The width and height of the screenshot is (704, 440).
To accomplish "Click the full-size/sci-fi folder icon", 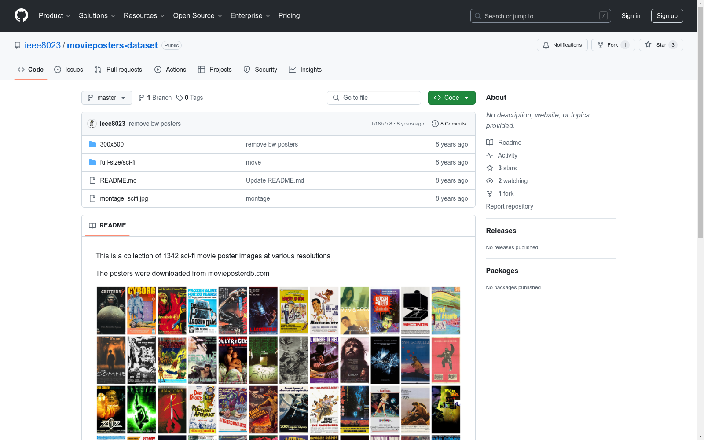I will click(92, 162).
